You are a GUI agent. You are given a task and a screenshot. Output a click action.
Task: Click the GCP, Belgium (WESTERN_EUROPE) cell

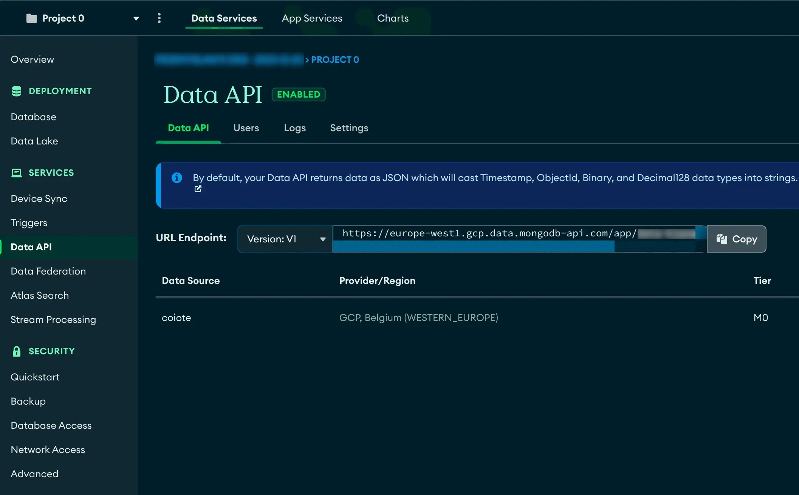(x=419, y=318)
